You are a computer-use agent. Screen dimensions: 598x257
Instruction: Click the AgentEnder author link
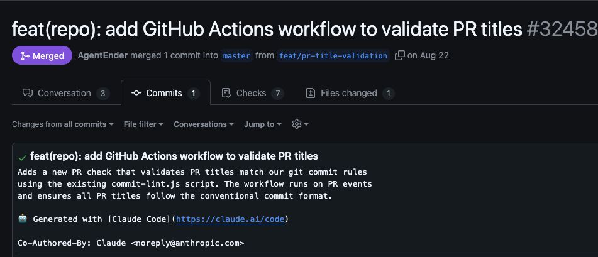tap(102, 55)
